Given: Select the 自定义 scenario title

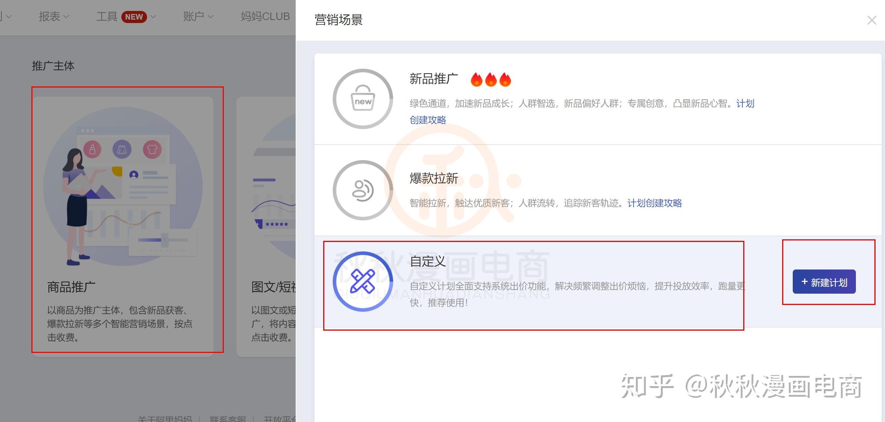Looking at the screenshot, I should pyautogui.click(x=428, y=261).
